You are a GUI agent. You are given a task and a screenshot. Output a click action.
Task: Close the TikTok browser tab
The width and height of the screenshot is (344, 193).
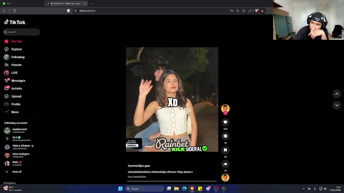[85, 3]
